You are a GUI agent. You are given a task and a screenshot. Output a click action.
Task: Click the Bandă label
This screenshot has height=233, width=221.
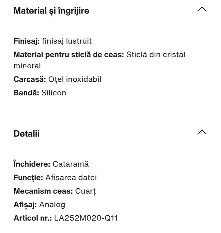coord(26,93)
